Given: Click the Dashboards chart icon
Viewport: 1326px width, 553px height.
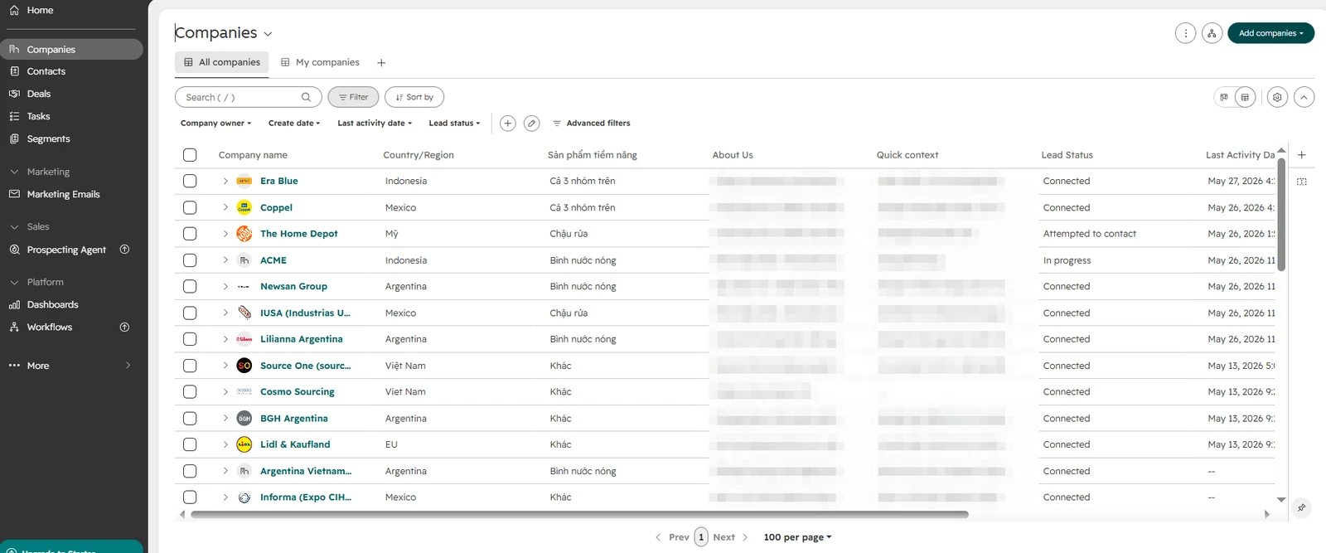Looking at the screenshot, I should click(14, 305).
